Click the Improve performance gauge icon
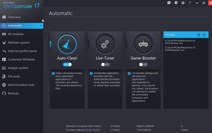This screenshot has width=212, height=133. (x=4, y=51)
